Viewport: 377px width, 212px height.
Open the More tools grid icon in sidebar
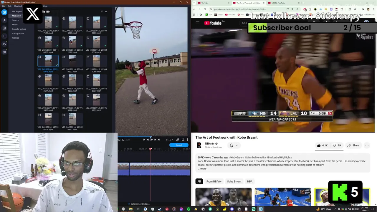pos(4,52)
